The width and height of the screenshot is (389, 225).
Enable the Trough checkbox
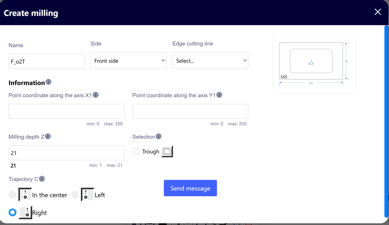136,151
